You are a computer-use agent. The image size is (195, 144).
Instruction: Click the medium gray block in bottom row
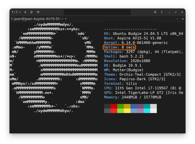pos(107,111)
